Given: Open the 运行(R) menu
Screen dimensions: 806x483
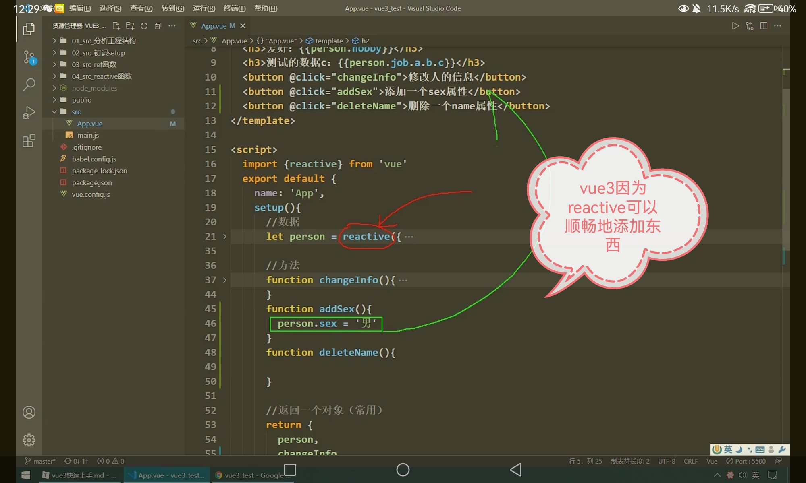Looking at the screenshot, I should coord(204,8).
